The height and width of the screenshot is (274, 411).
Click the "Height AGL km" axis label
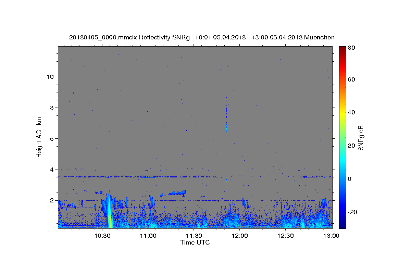click(x=39, y=137)
